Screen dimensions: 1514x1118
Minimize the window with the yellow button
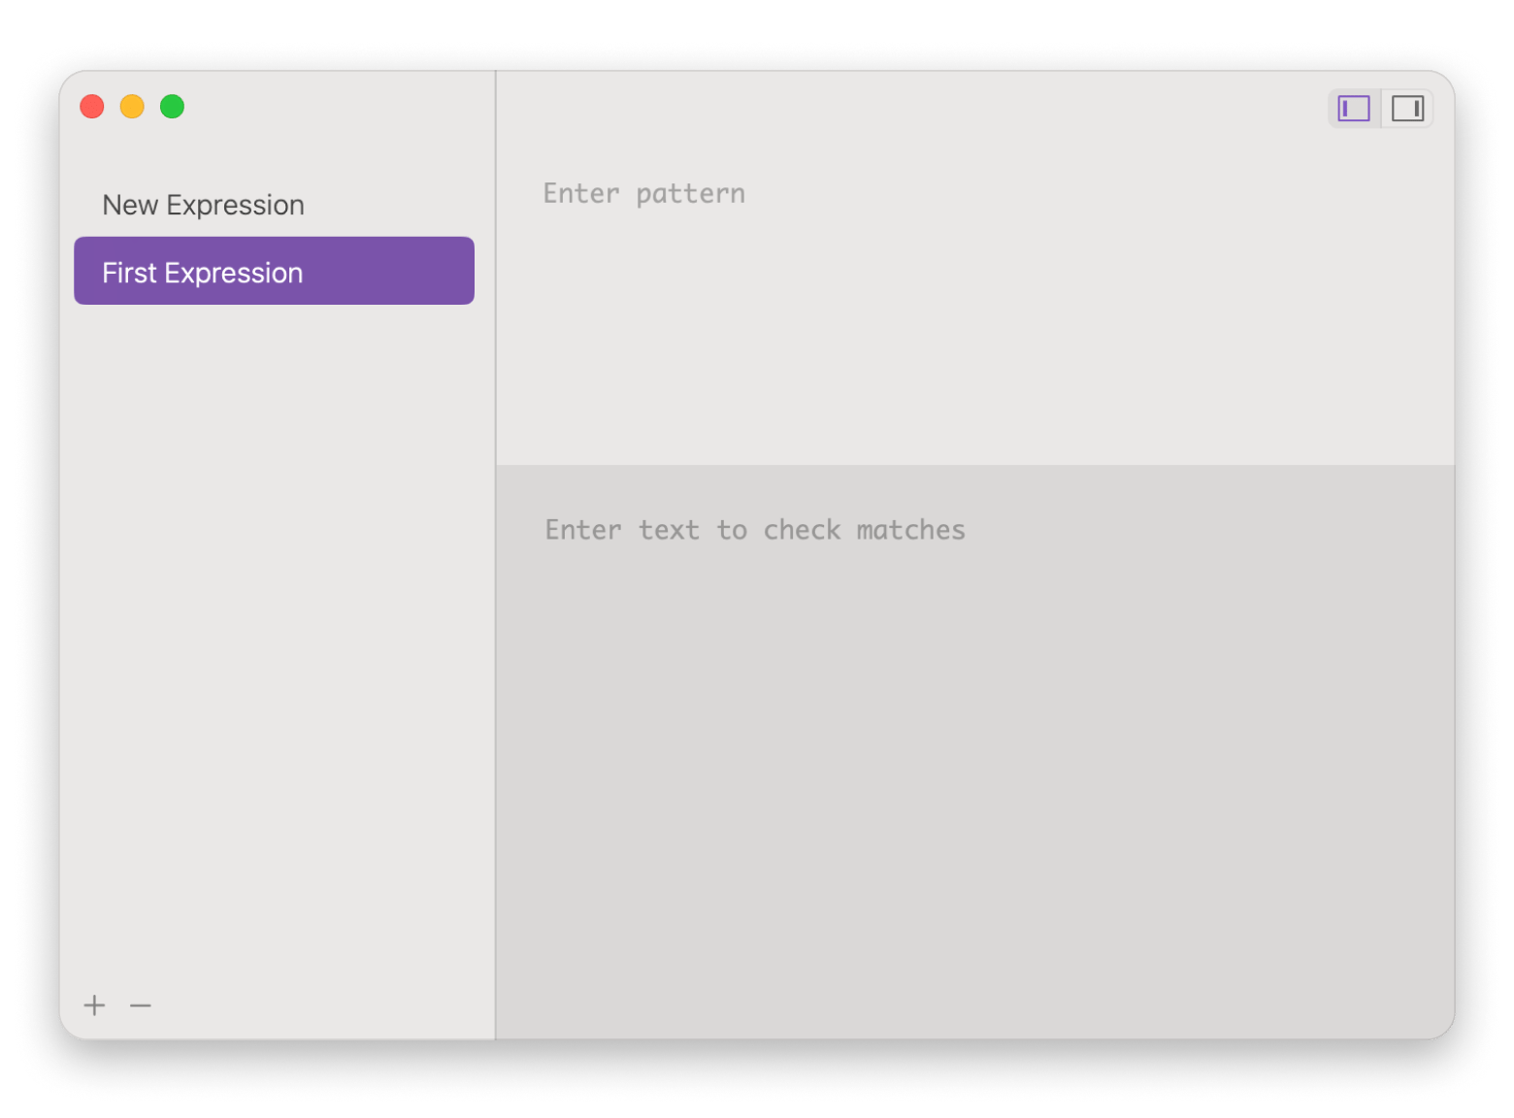point(132,107)
